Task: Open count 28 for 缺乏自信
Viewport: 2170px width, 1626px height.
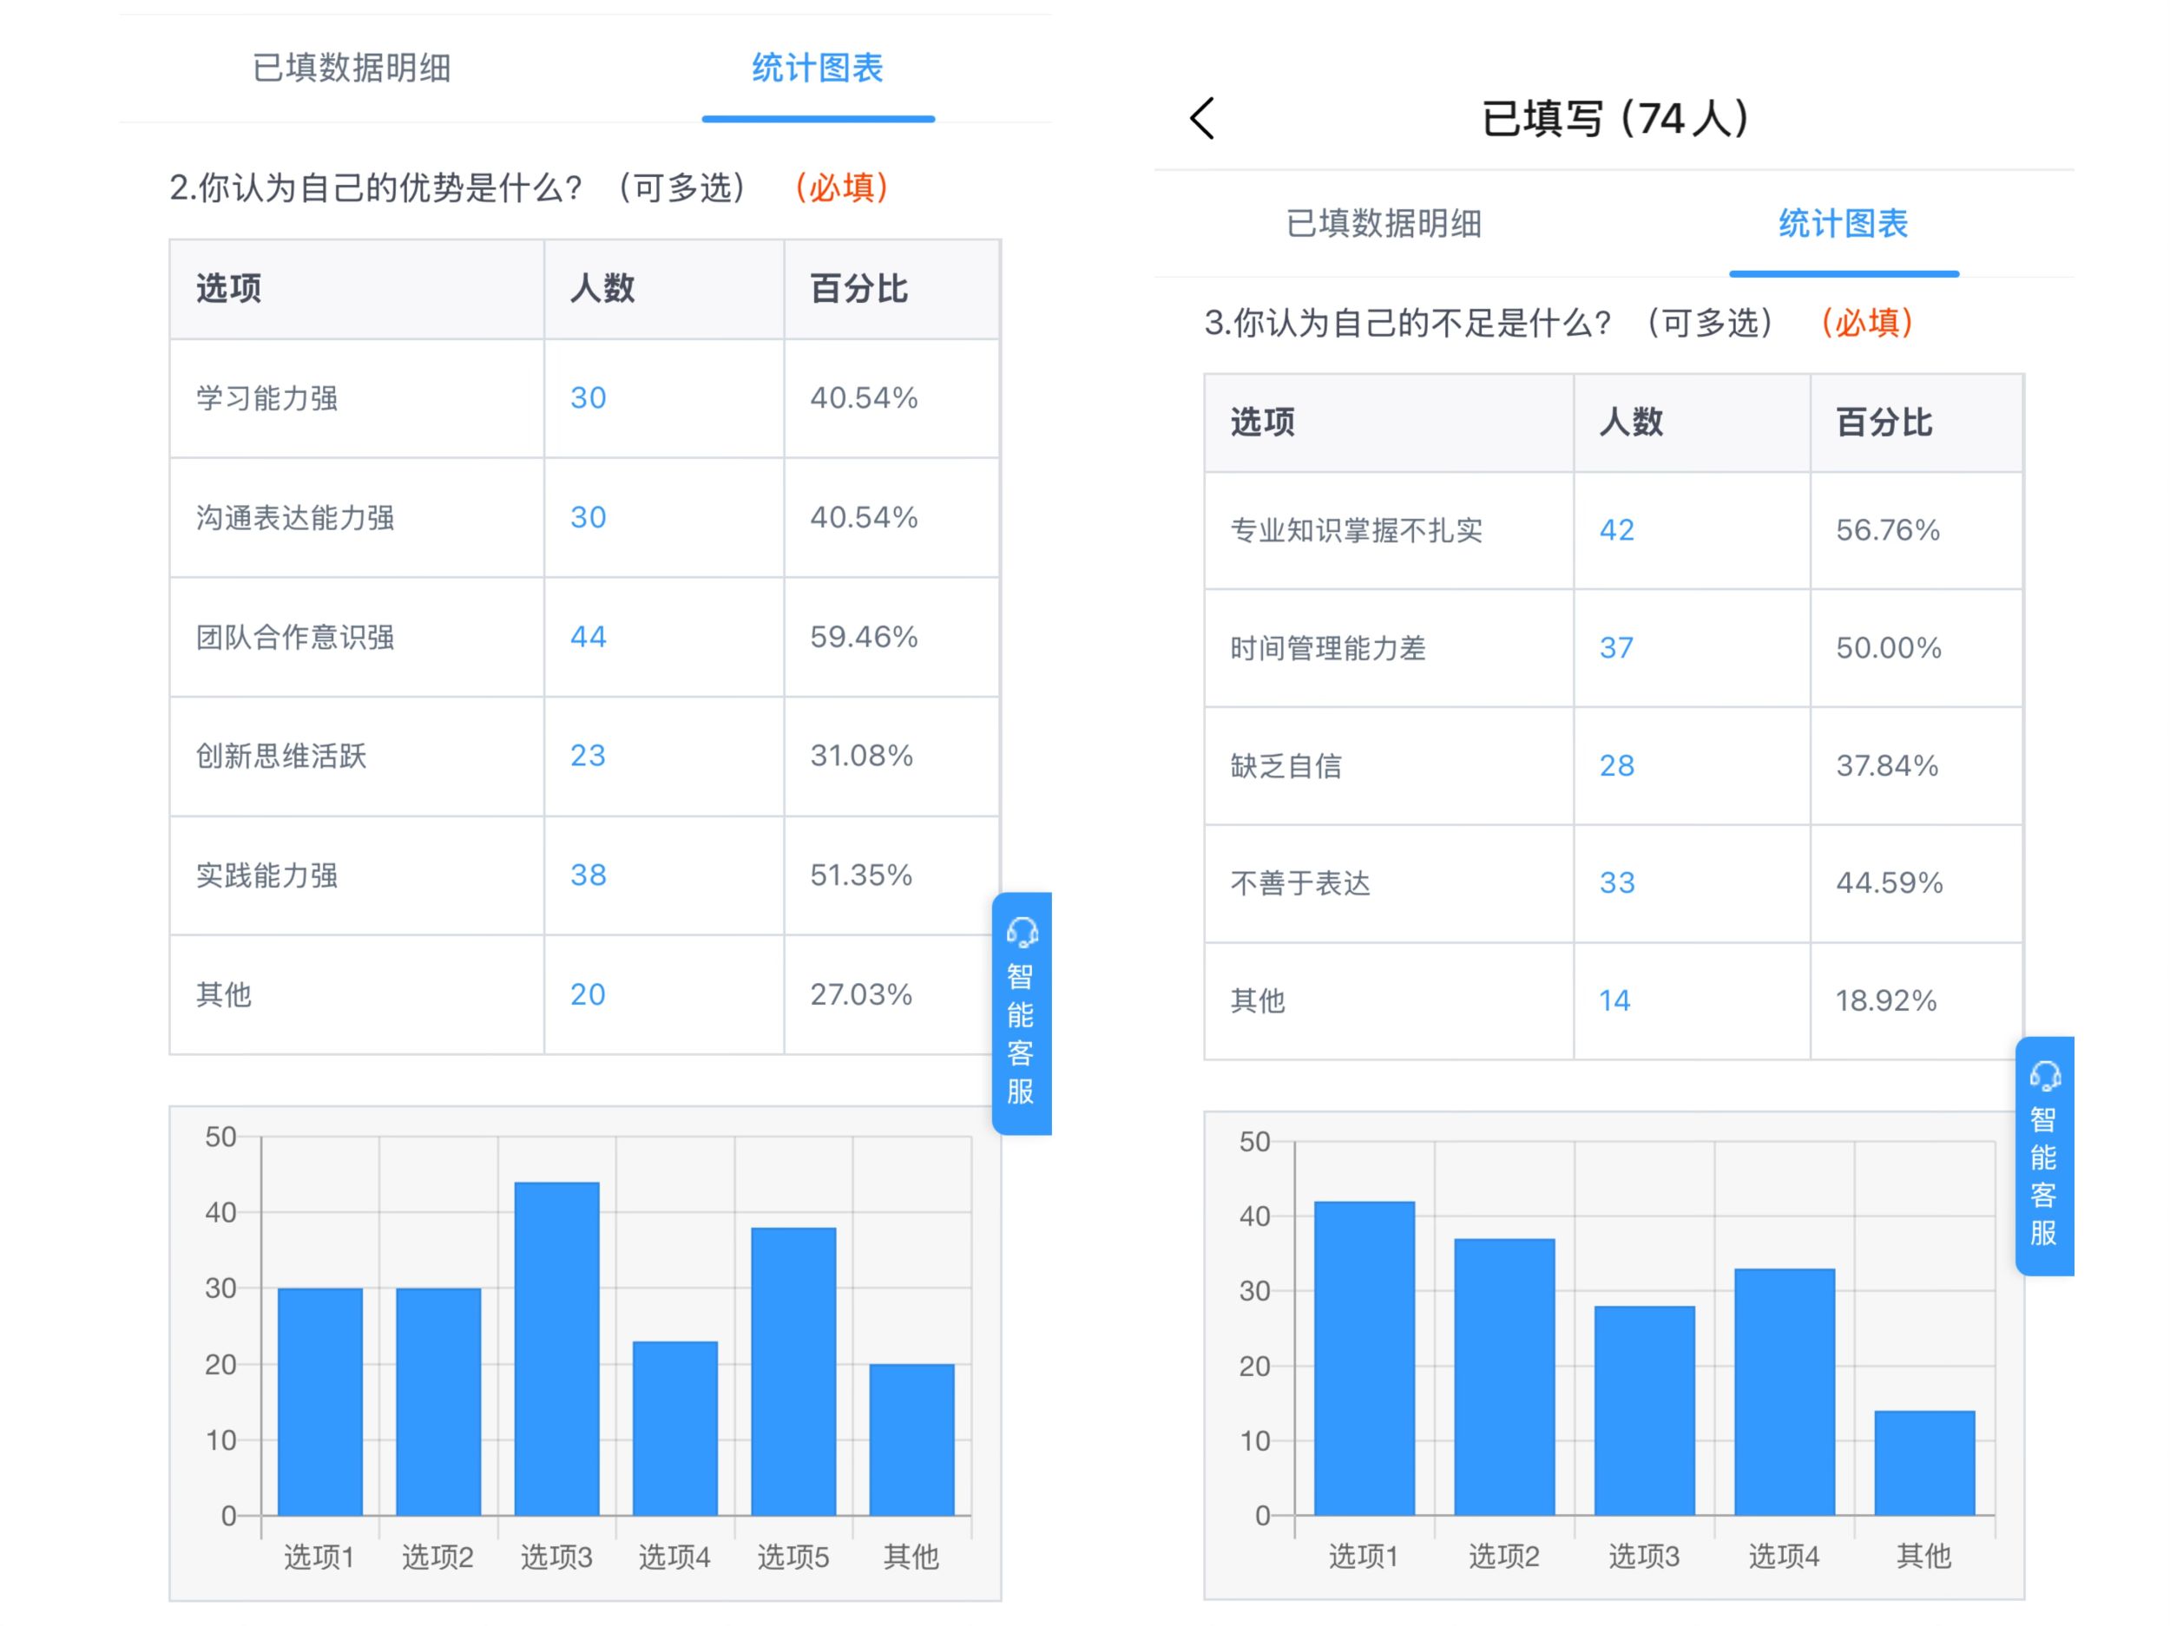Action: click(1617, 765)
